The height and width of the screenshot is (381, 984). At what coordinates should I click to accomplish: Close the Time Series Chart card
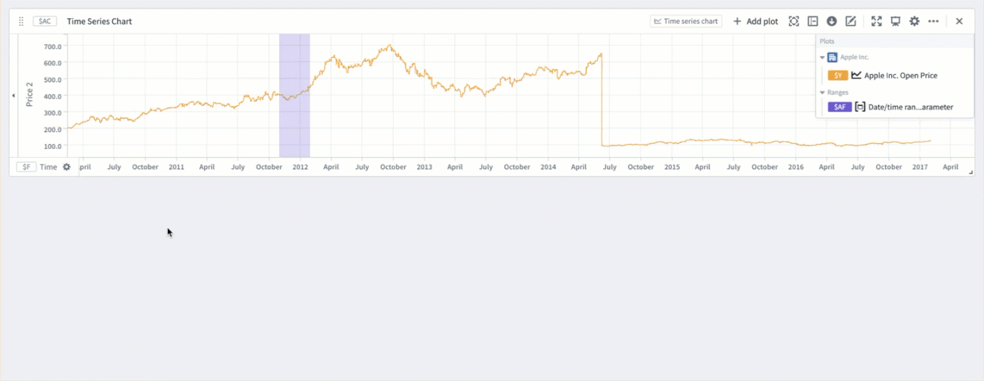[x=959, y=22]
